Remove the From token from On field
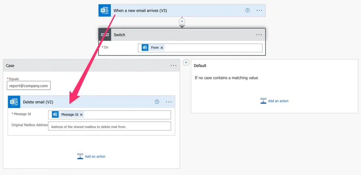The height and width of the screenshot is (175, 361). tap(162, 48)
